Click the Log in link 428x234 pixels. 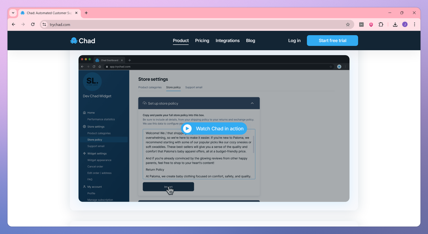click(294, 41)
